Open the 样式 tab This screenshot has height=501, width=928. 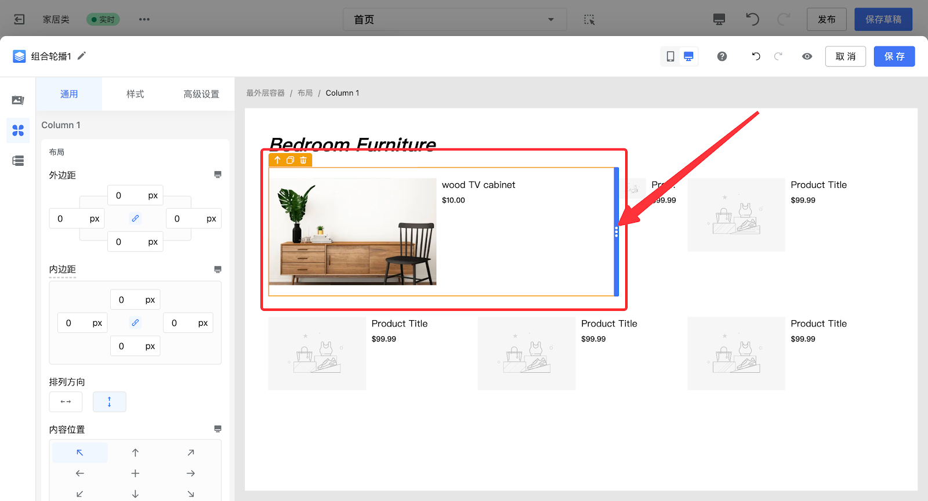(x=135, y=94)
